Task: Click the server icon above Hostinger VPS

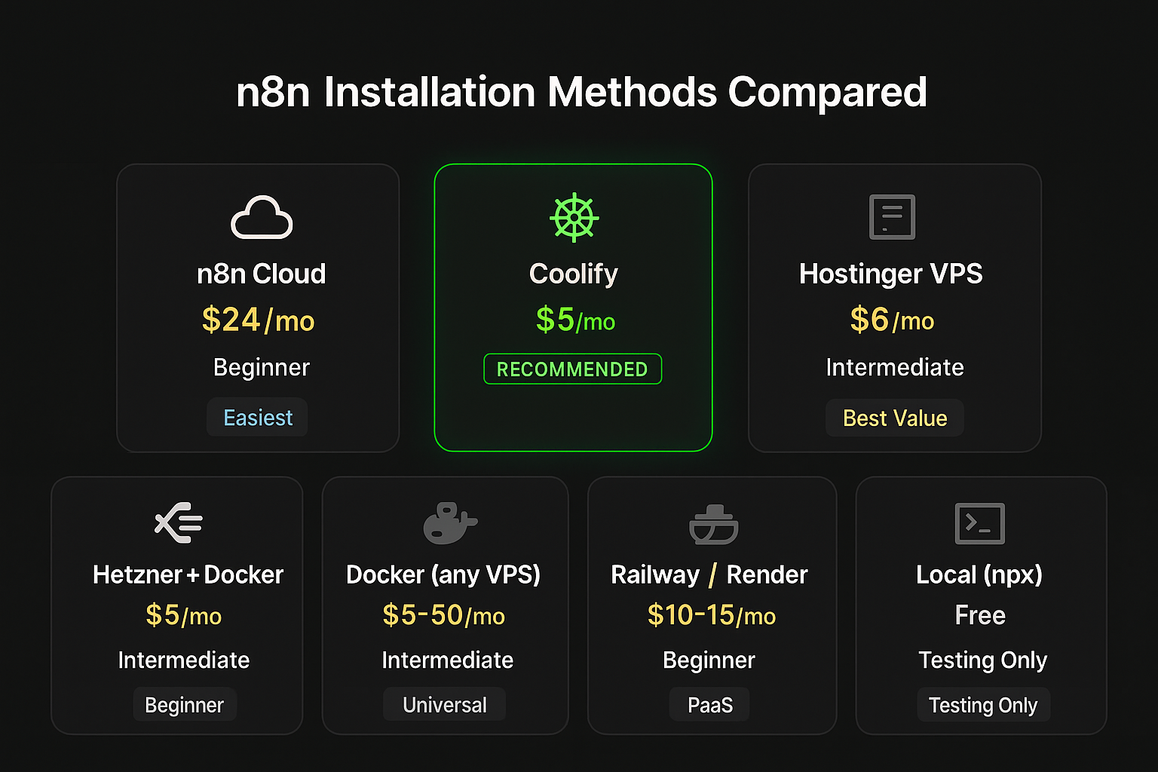Action: pyautogui.click(x=893, y=217)
